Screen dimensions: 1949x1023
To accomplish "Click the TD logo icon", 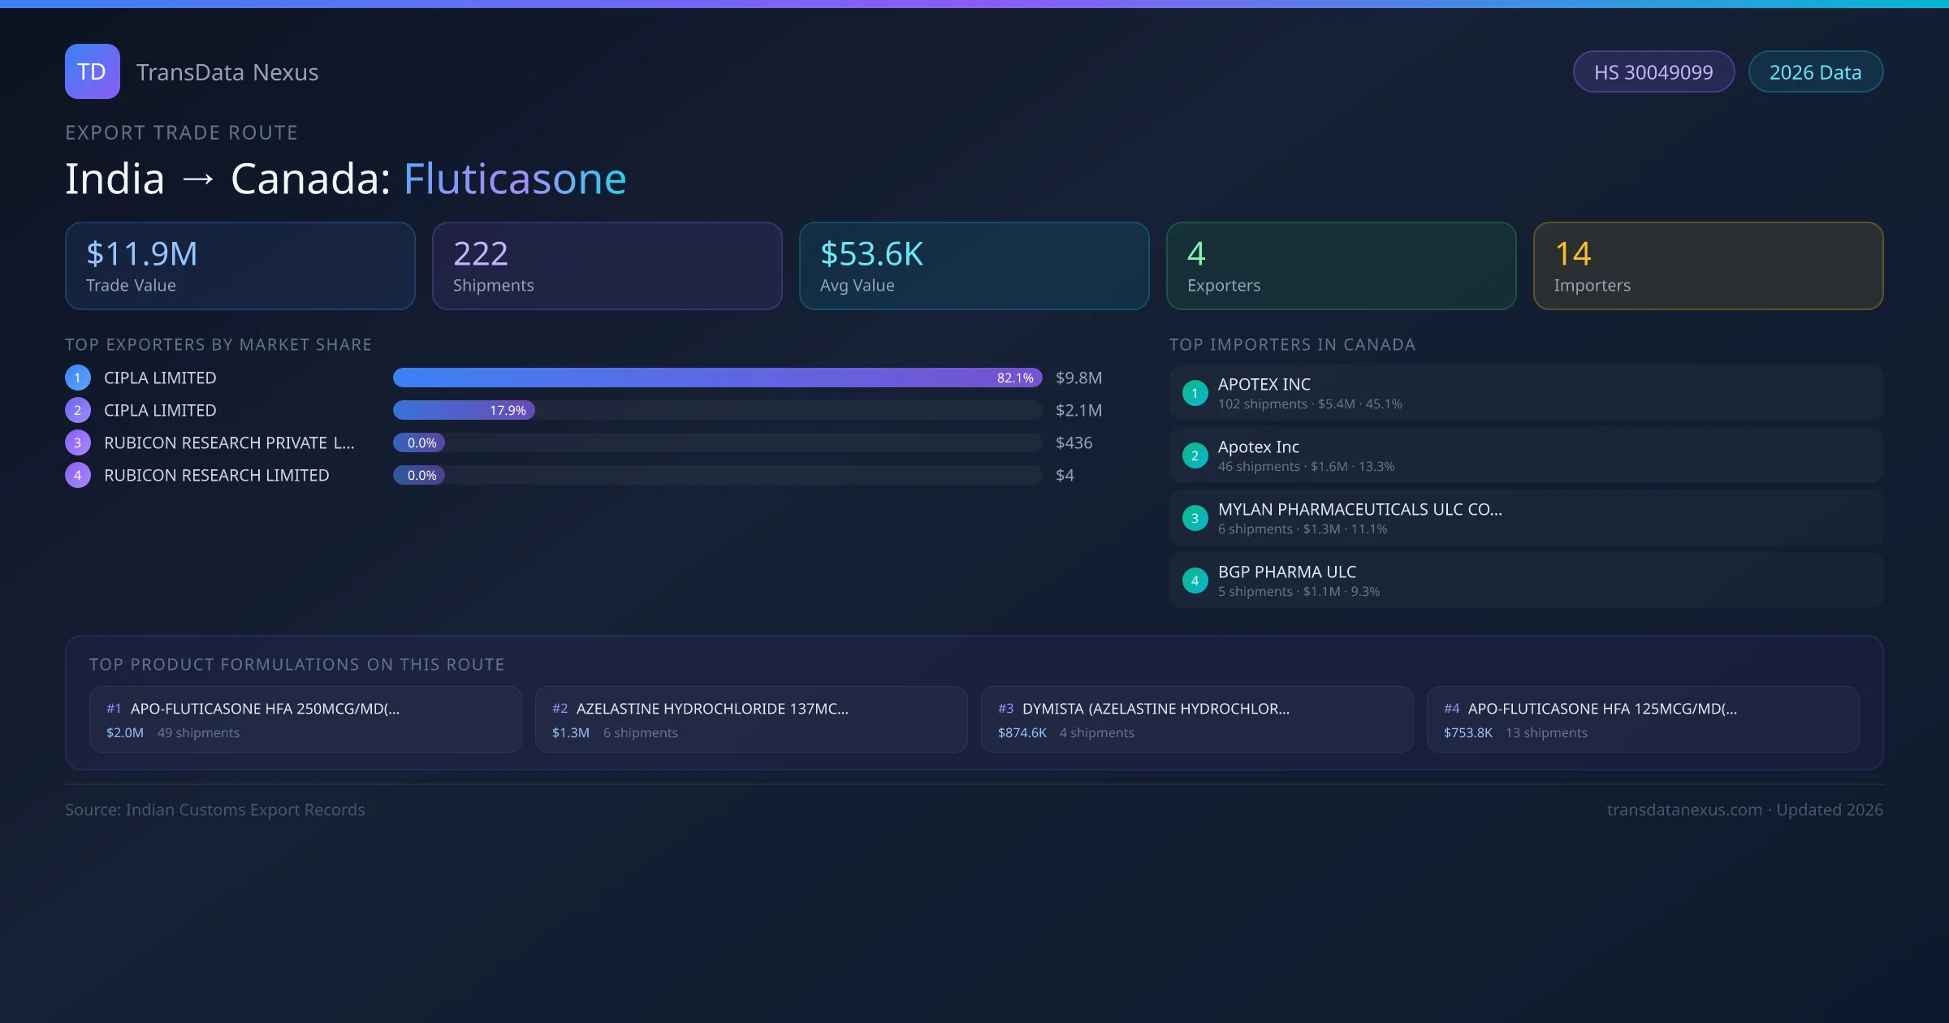I will 92,71.
